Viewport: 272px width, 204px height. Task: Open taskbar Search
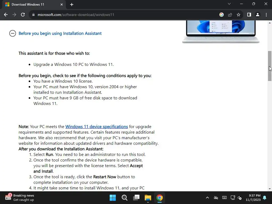(x=124, y=198)
